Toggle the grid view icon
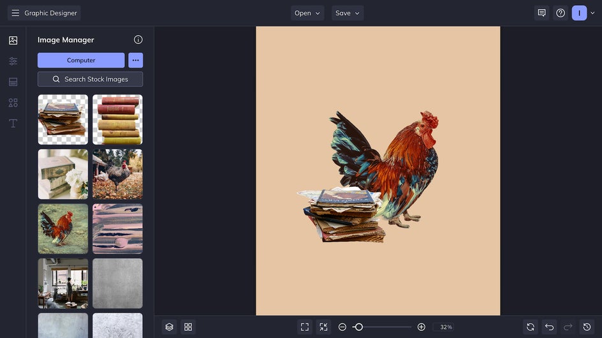 [x=188, y=327]
